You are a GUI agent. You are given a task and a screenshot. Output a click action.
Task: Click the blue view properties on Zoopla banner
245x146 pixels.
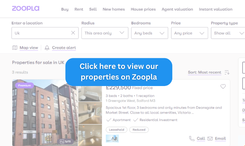click(119, 72)
